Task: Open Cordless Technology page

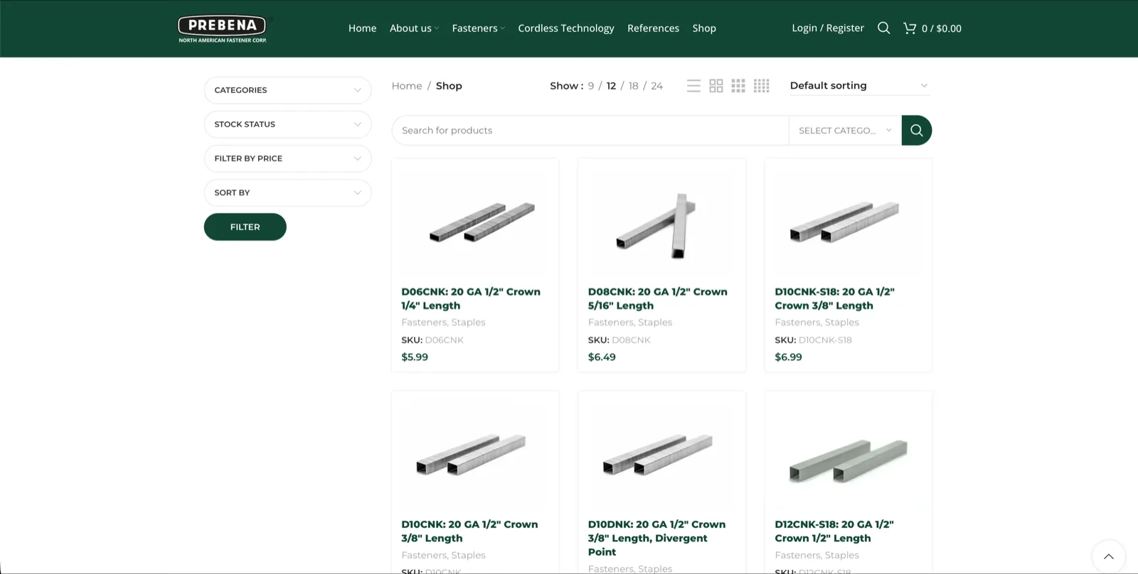Action: click(x=566, y=28)
